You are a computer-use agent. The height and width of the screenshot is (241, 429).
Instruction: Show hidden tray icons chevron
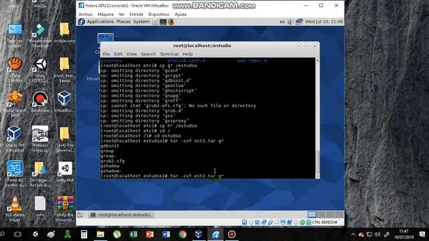click(353, 234)
